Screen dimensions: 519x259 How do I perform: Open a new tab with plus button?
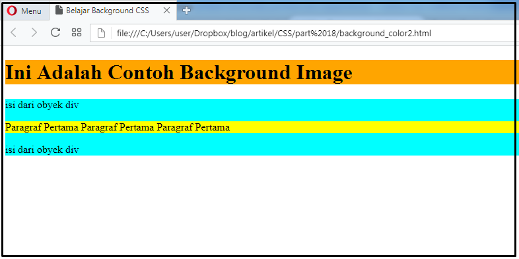[186, 11]
